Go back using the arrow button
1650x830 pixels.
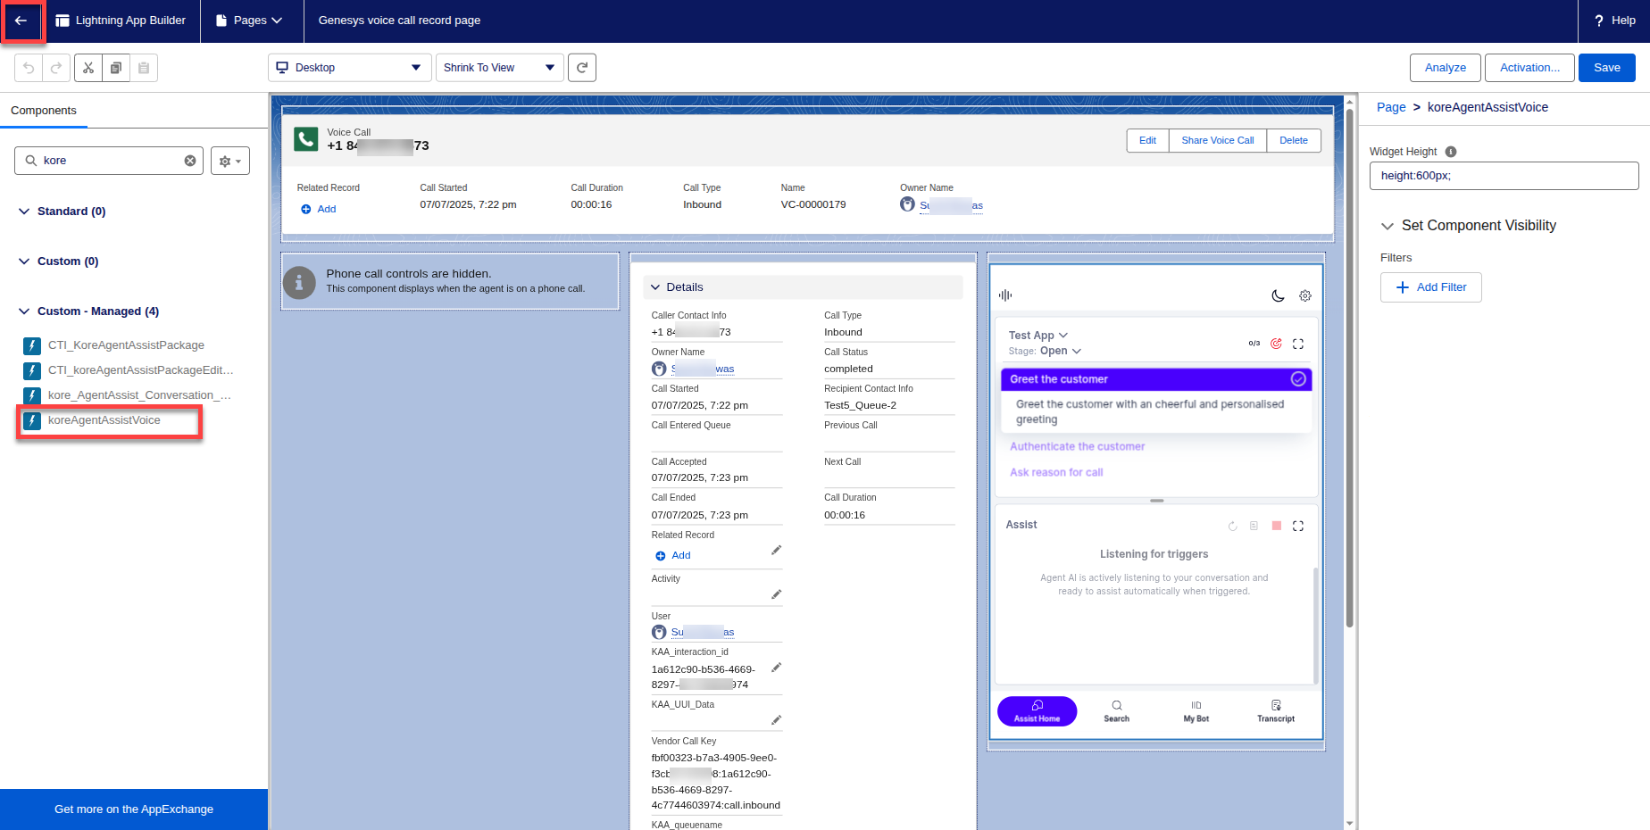coord(21,21)
